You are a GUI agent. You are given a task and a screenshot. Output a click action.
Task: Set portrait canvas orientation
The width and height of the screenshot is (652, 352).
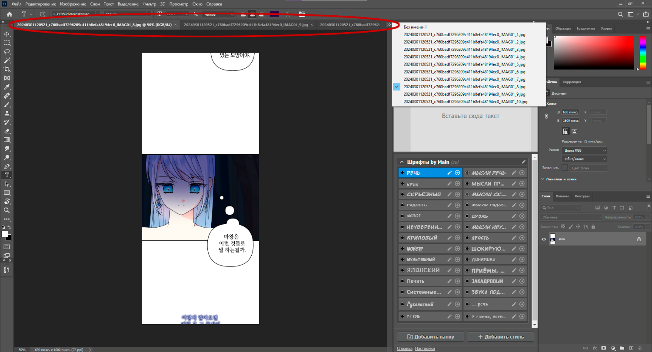point(566,131)
